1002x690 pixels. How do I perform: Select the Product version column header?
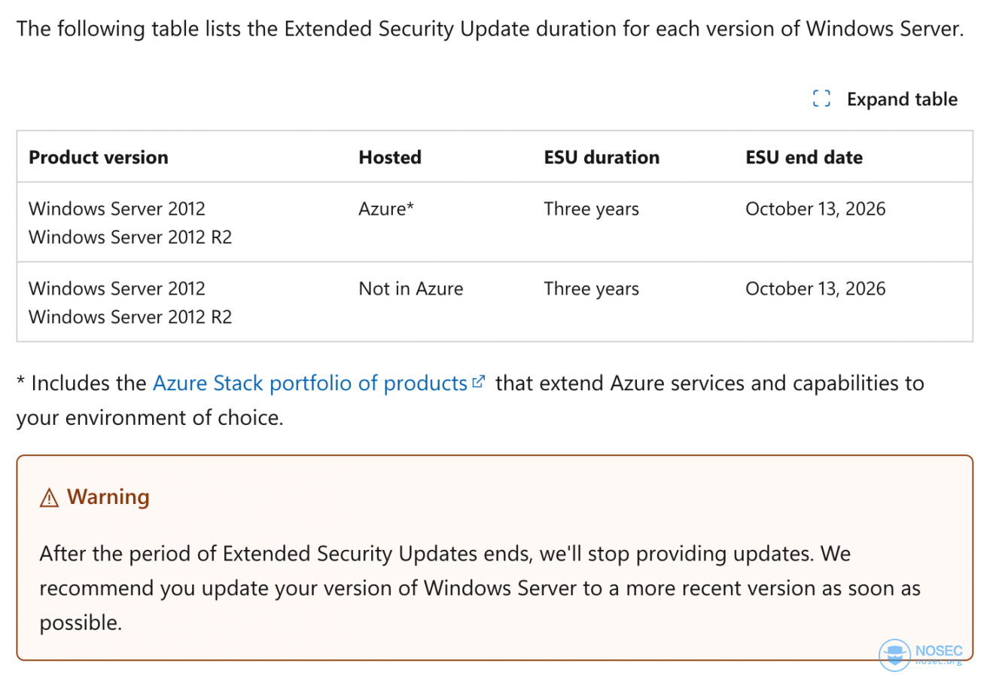99,157
